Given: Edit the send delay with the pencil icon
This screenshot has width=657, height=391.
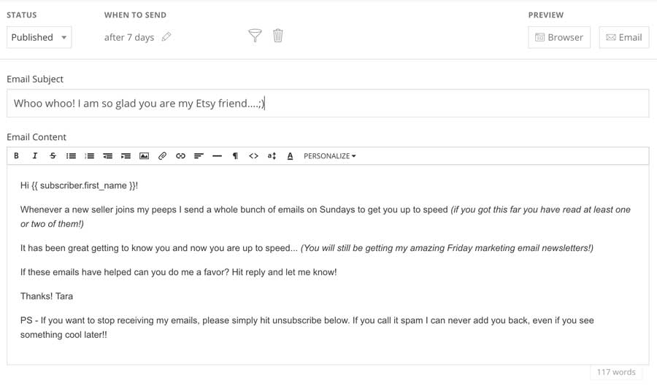Looking at the screenshot, I should point(166,37).
